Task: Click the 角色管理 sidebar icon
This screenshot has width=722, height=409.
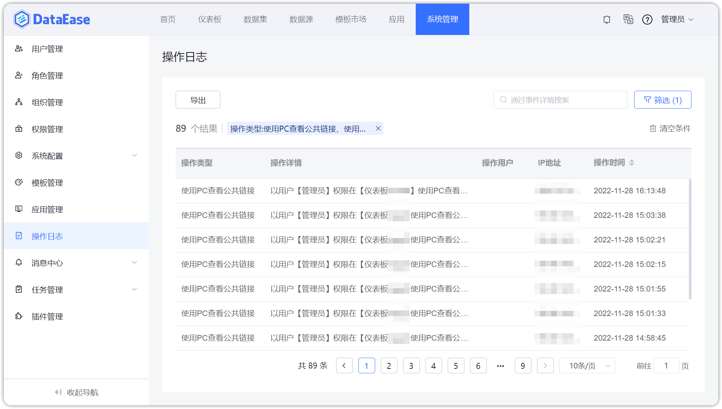Action: point(19,75)
